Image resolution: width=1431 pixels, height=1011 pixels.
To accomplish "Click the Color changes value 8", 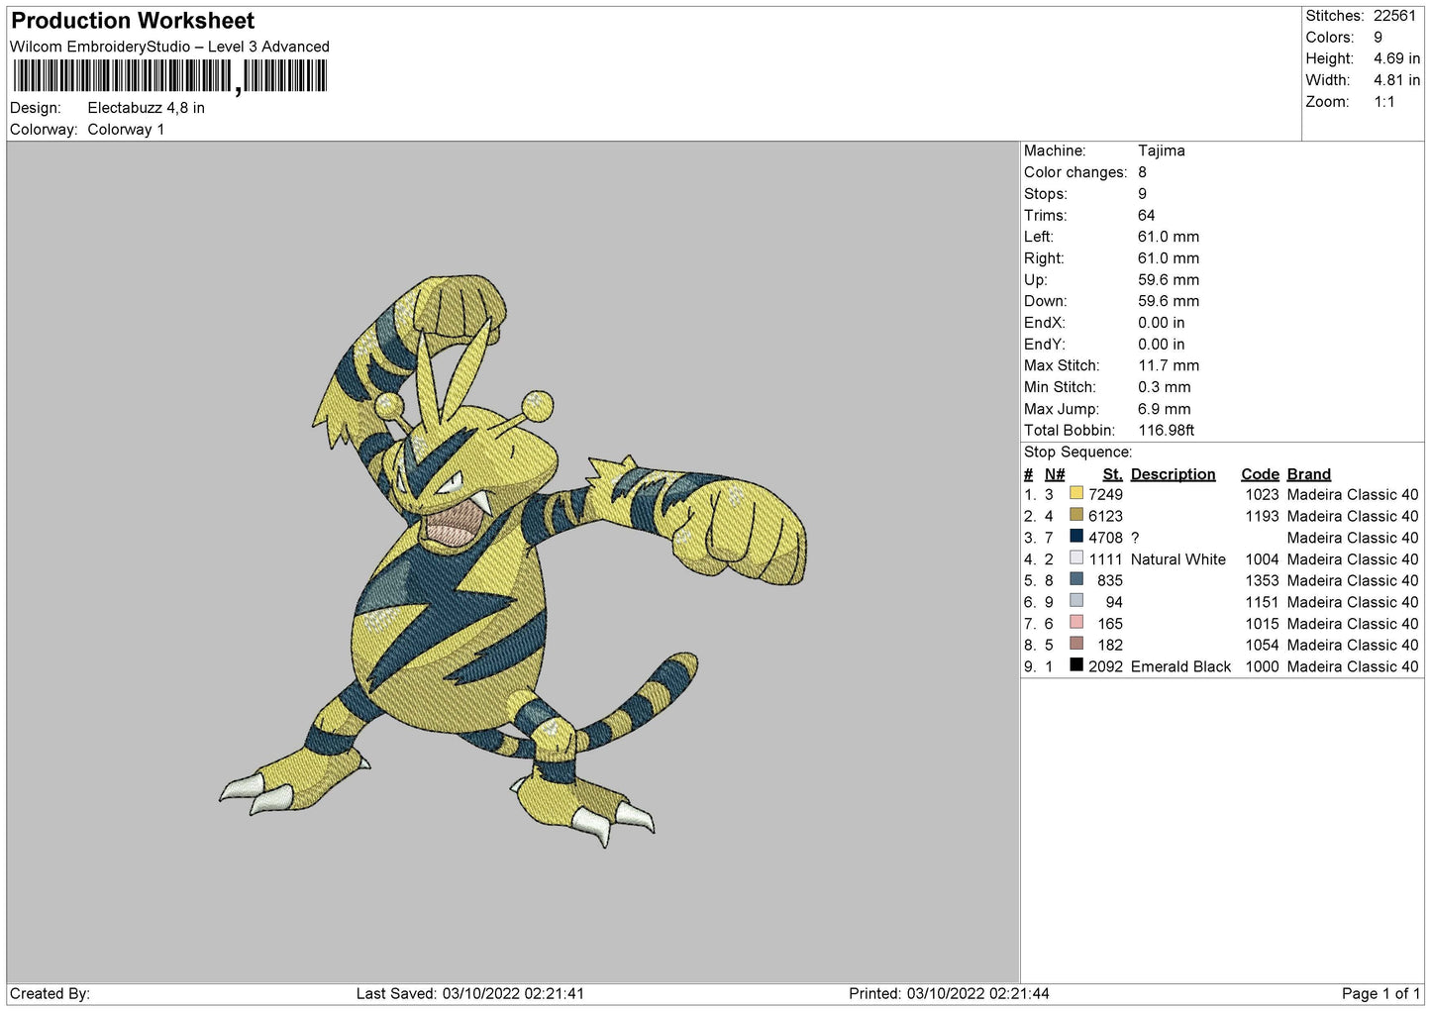I will pos(1143,172).
